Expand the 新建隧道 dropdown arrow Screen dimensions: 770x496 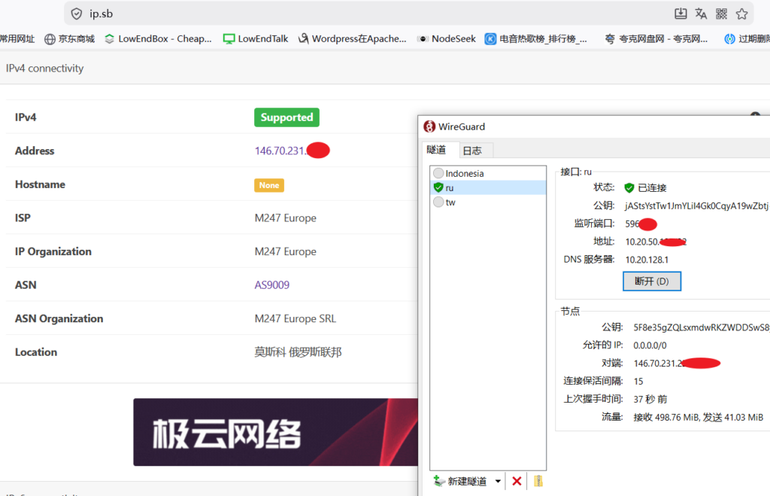pyautogui.click(x=498, y=481)
